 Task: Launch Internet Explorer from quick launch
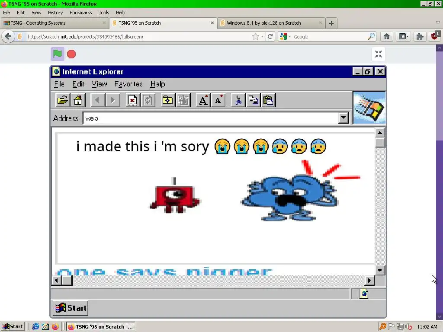pyautogui.click(x=35, y=327)
